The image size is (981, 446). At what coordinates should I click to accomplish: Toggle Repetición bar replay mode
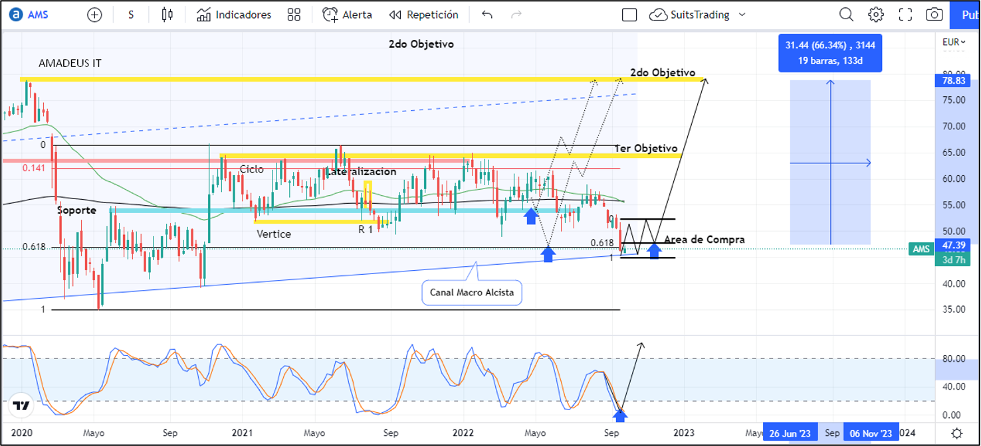[423, 15]
